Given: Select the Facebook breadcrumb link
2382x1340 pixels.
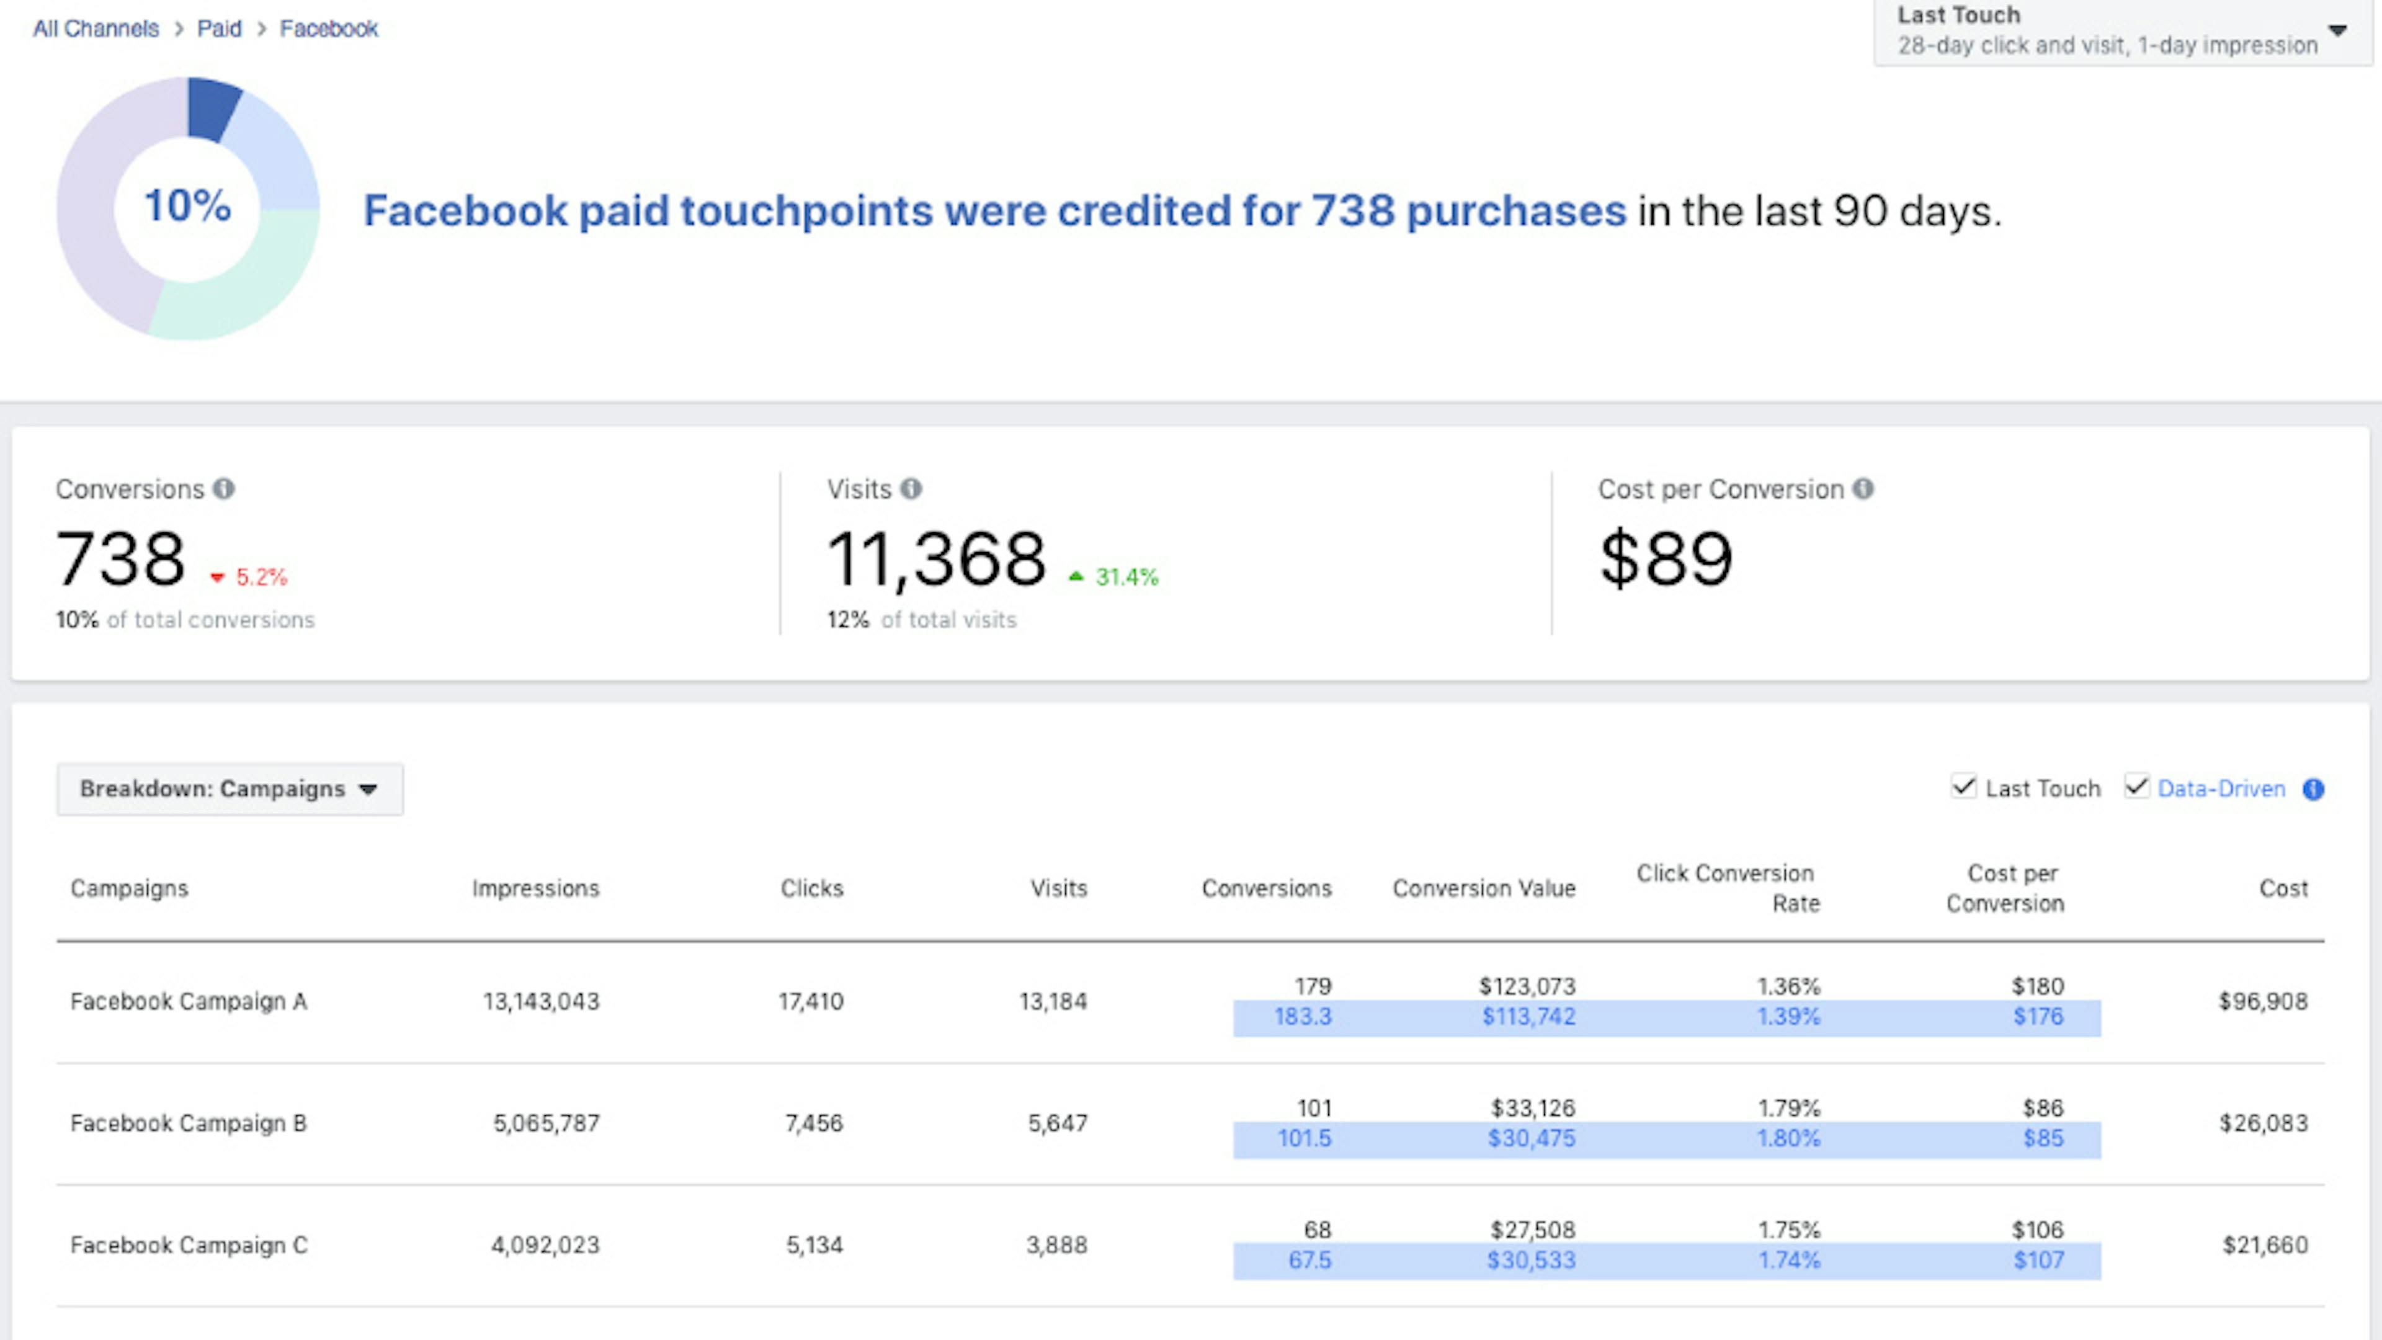Looking at the screenshot, I should click(328, 30).
